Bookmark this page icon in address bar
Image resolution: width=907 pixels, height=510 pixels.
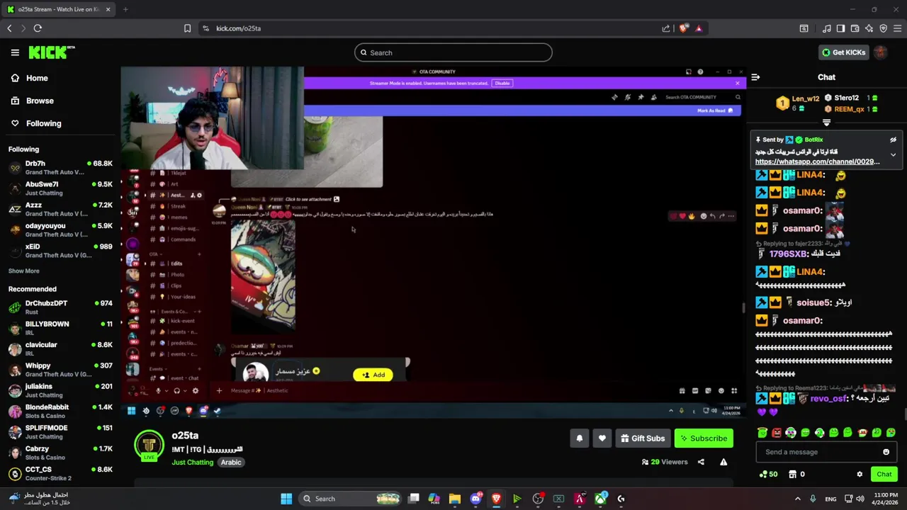pos(187,28)
